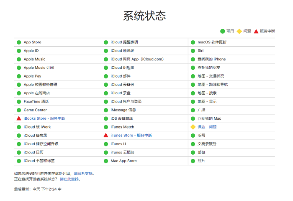This screenshot has height=201, width=293.
Task: Click the 地图 - 交通状况 row text
Action: click(211, 76)
